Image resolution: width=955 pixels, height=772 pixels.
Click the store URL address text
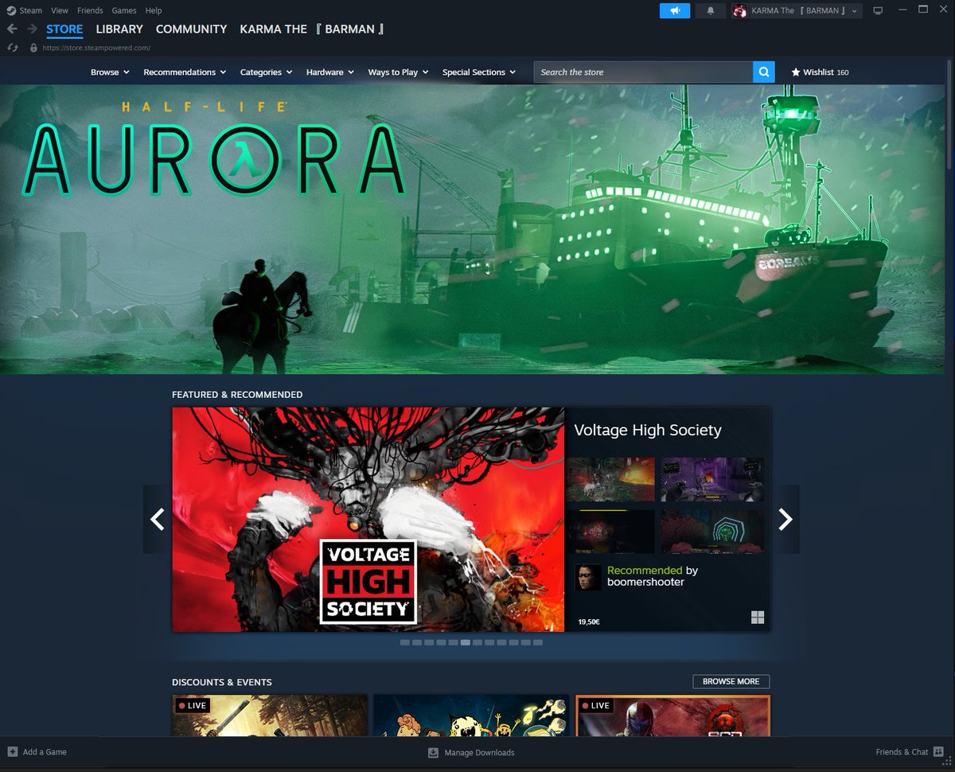tap(96, 48)
